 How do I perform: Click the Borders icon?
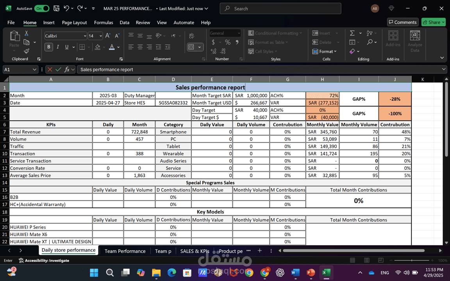pos(82,47)
